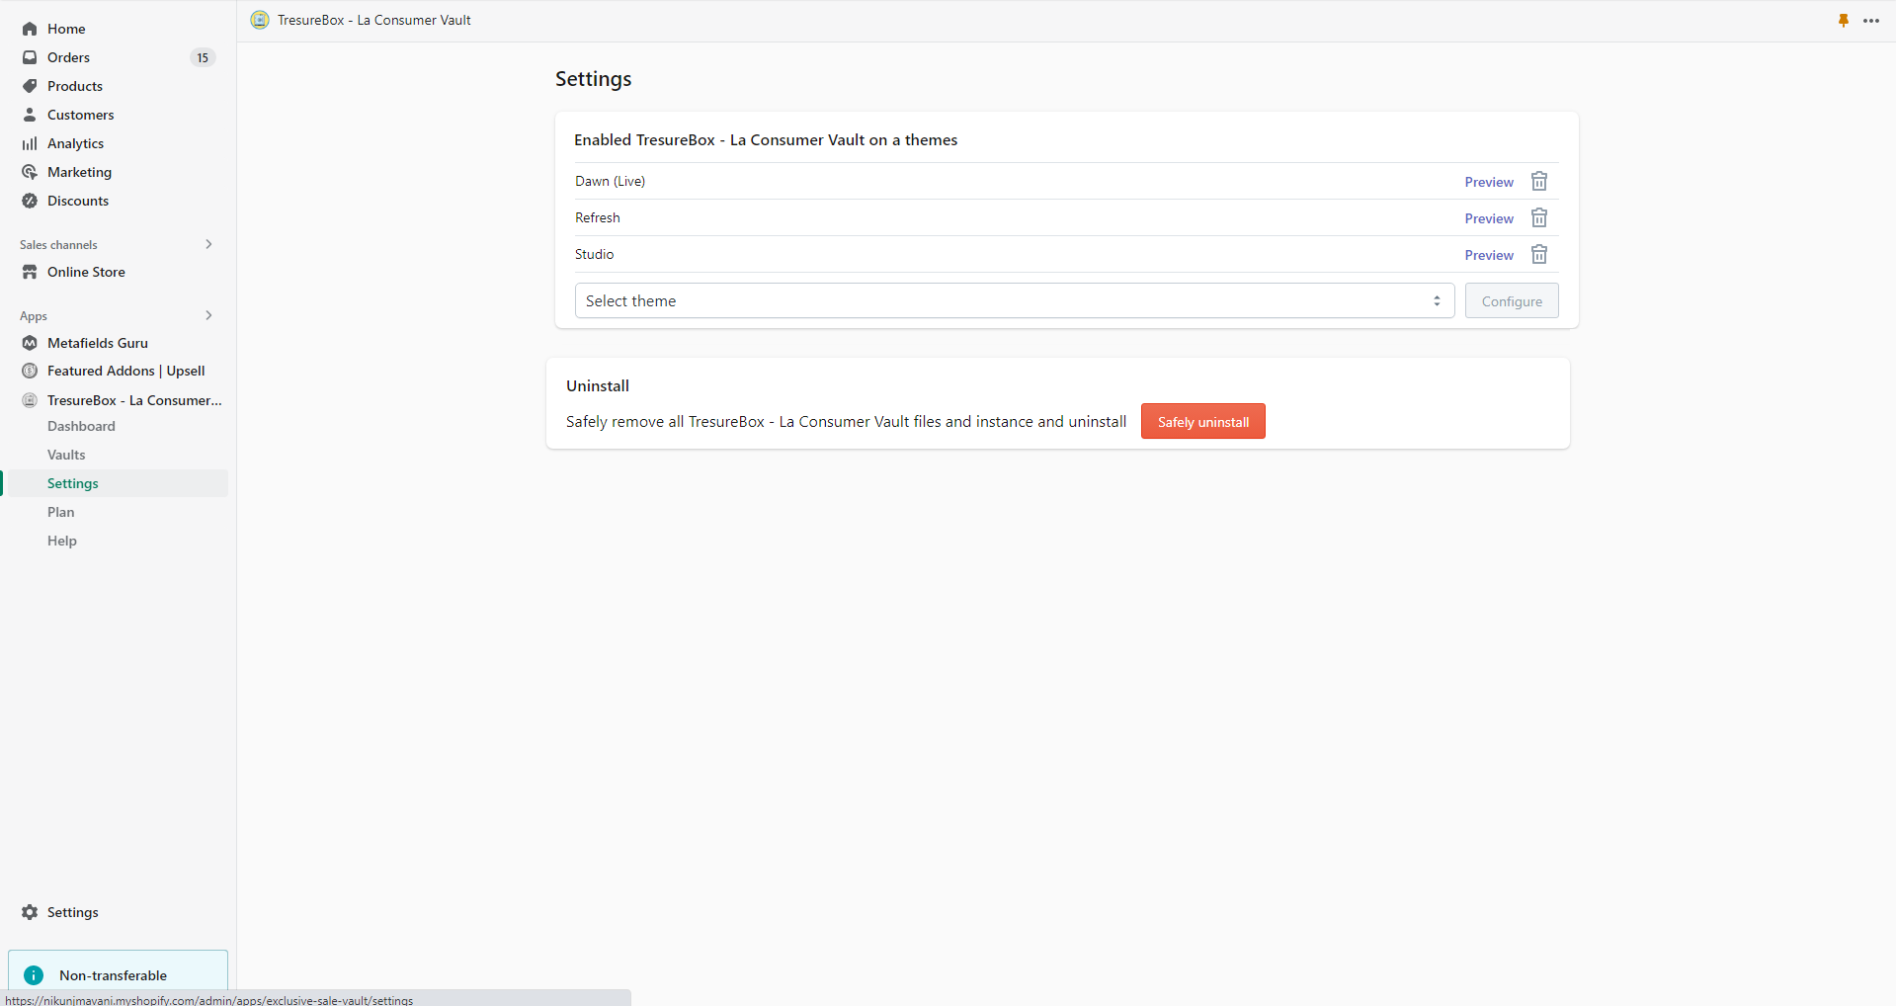Go to Customers page
The width and height of the screenshot is (1896, 1006).
[81, 115]
